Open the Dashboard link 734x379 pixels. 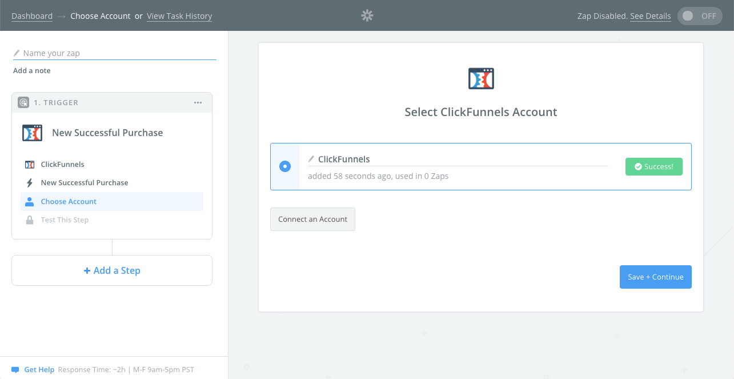[32, 16]
